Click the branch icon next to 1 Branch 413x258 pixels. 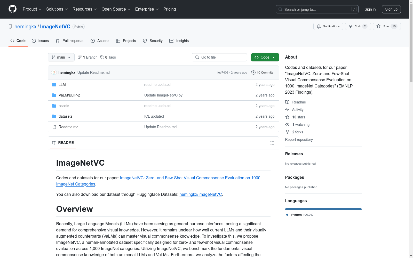[80, 57]
